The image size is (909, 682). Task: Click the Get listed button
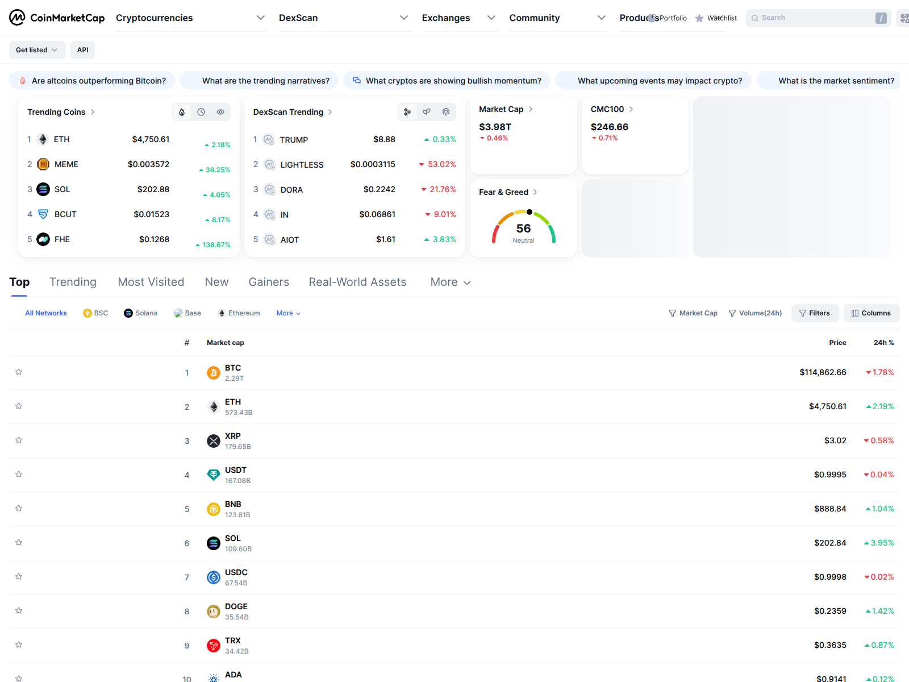coord(36,50)
